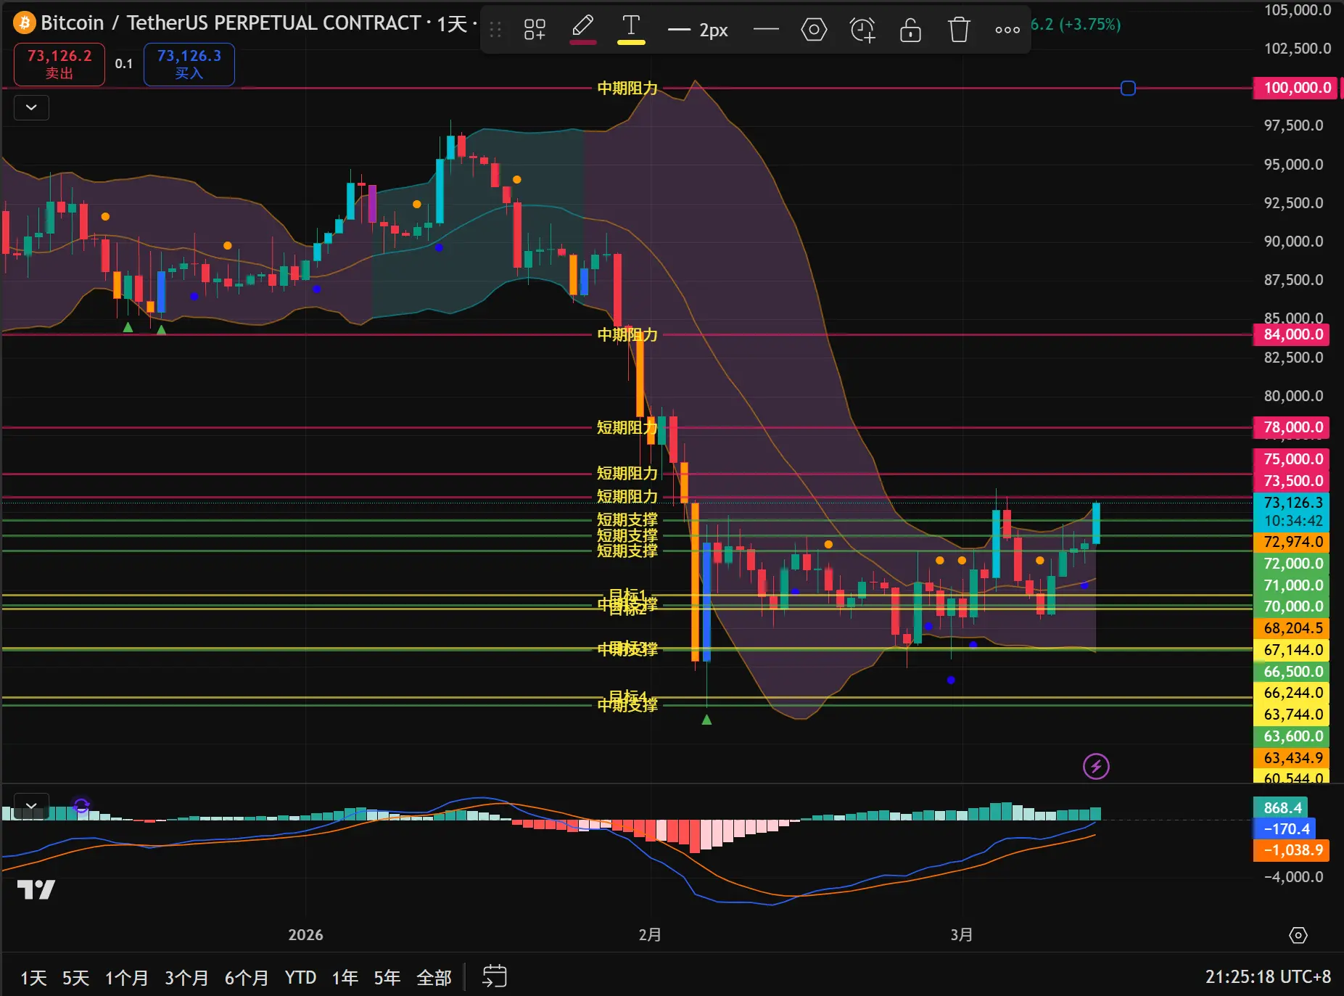The width and height of the screenshot is (1344, 996).
Task: Open the go-to-date calendar icon
Action: tap(495, 976)
